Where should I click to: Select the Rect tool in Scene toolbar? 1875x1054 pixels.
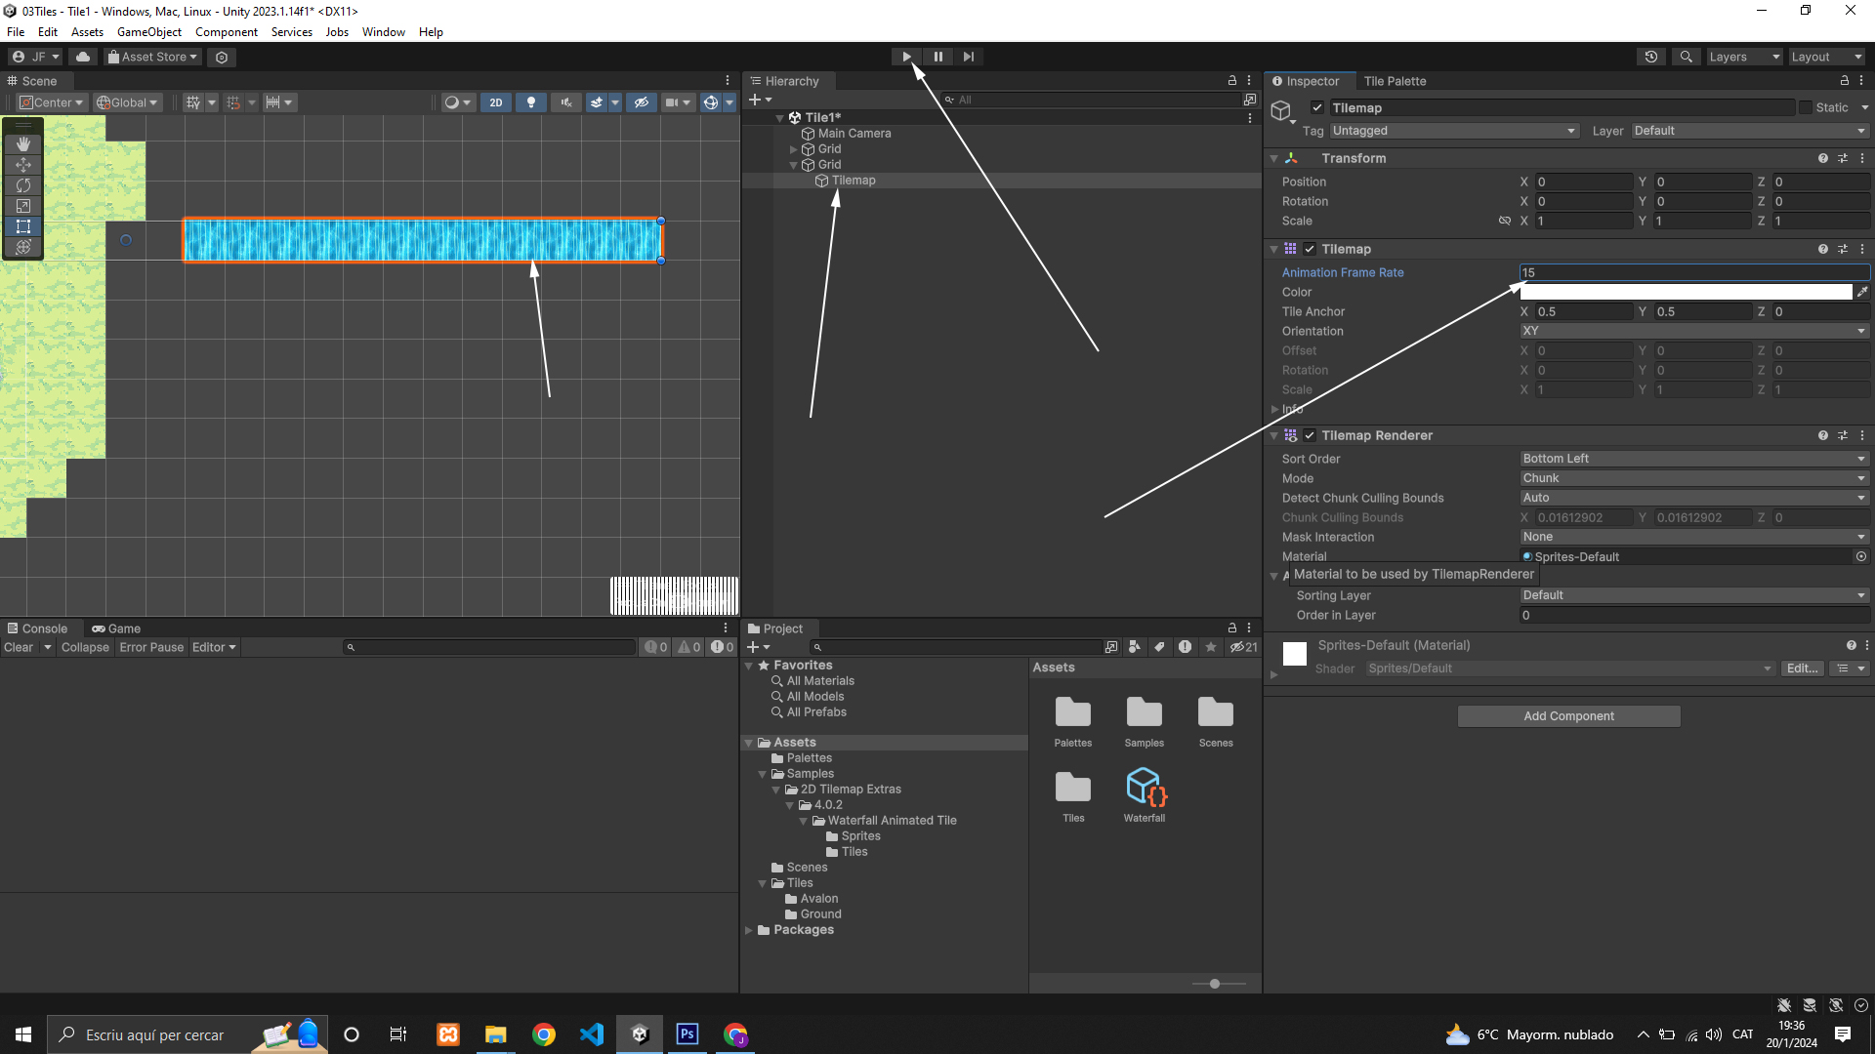point(23,226)
